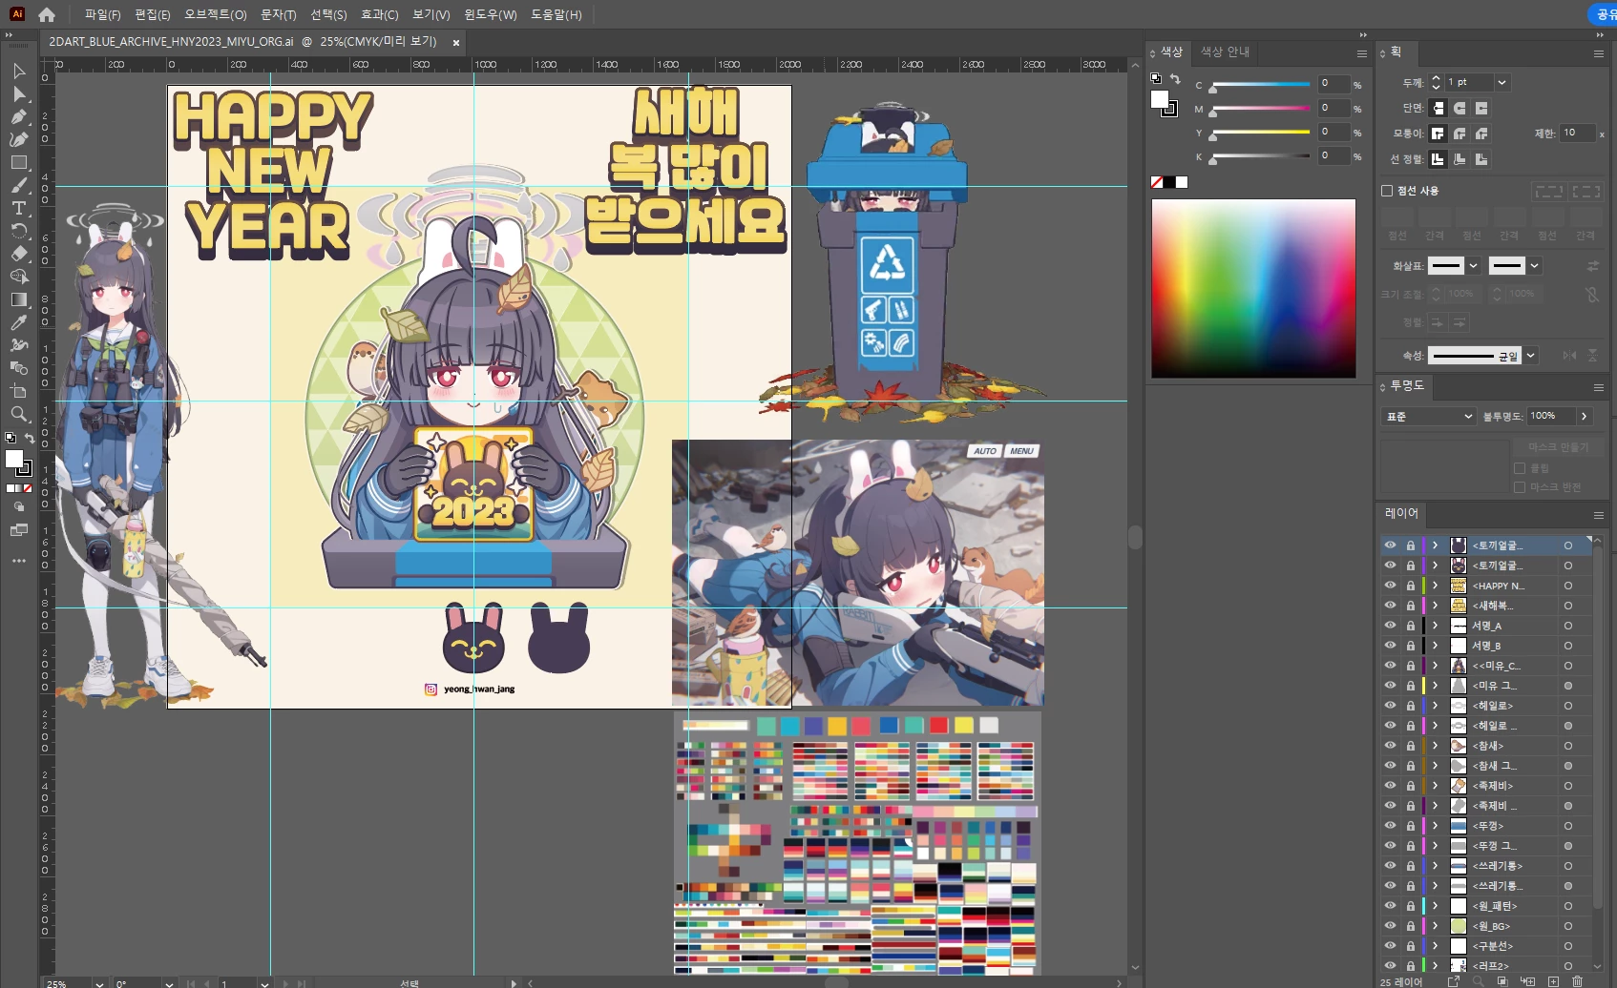Open the 파일(F) menu
This screenshot has width=1617, height=988.
102,14
